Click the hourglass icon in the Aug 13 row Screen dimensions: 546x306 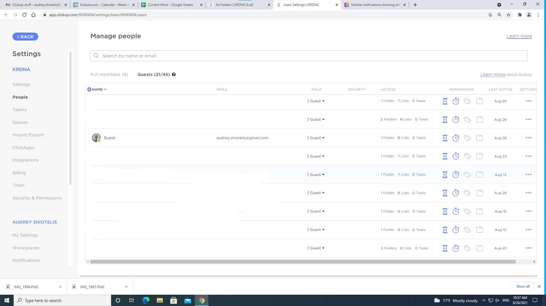click(445, 175)
